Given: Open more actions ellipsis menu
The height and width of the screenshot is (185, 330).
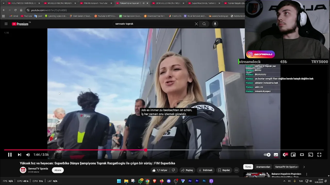Looking at the screenshot, I should click(x=236, y=170).
